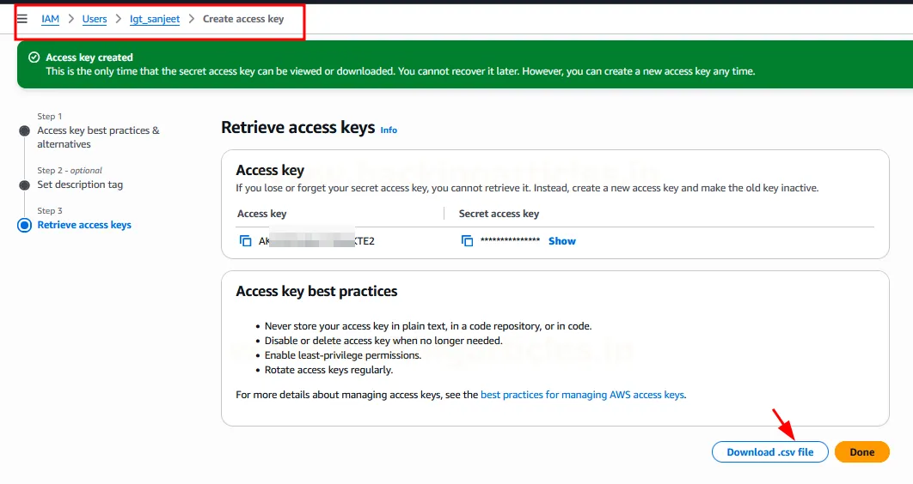The height and width of the screenshot is (484, 913).
Task: Copy the access key ID
Action: tap(245, 241)
